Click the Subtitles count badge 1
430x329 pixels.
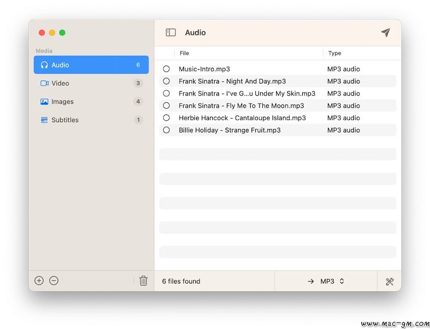pyautogui.click(x=138, y=120)
